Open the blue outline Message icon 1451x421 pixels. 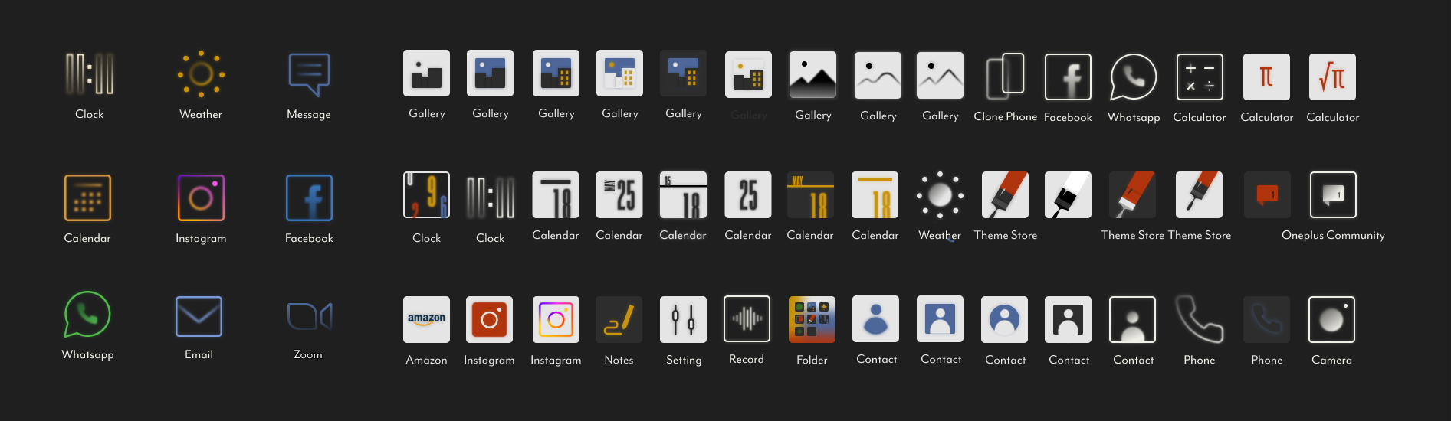tap(309, 74)
